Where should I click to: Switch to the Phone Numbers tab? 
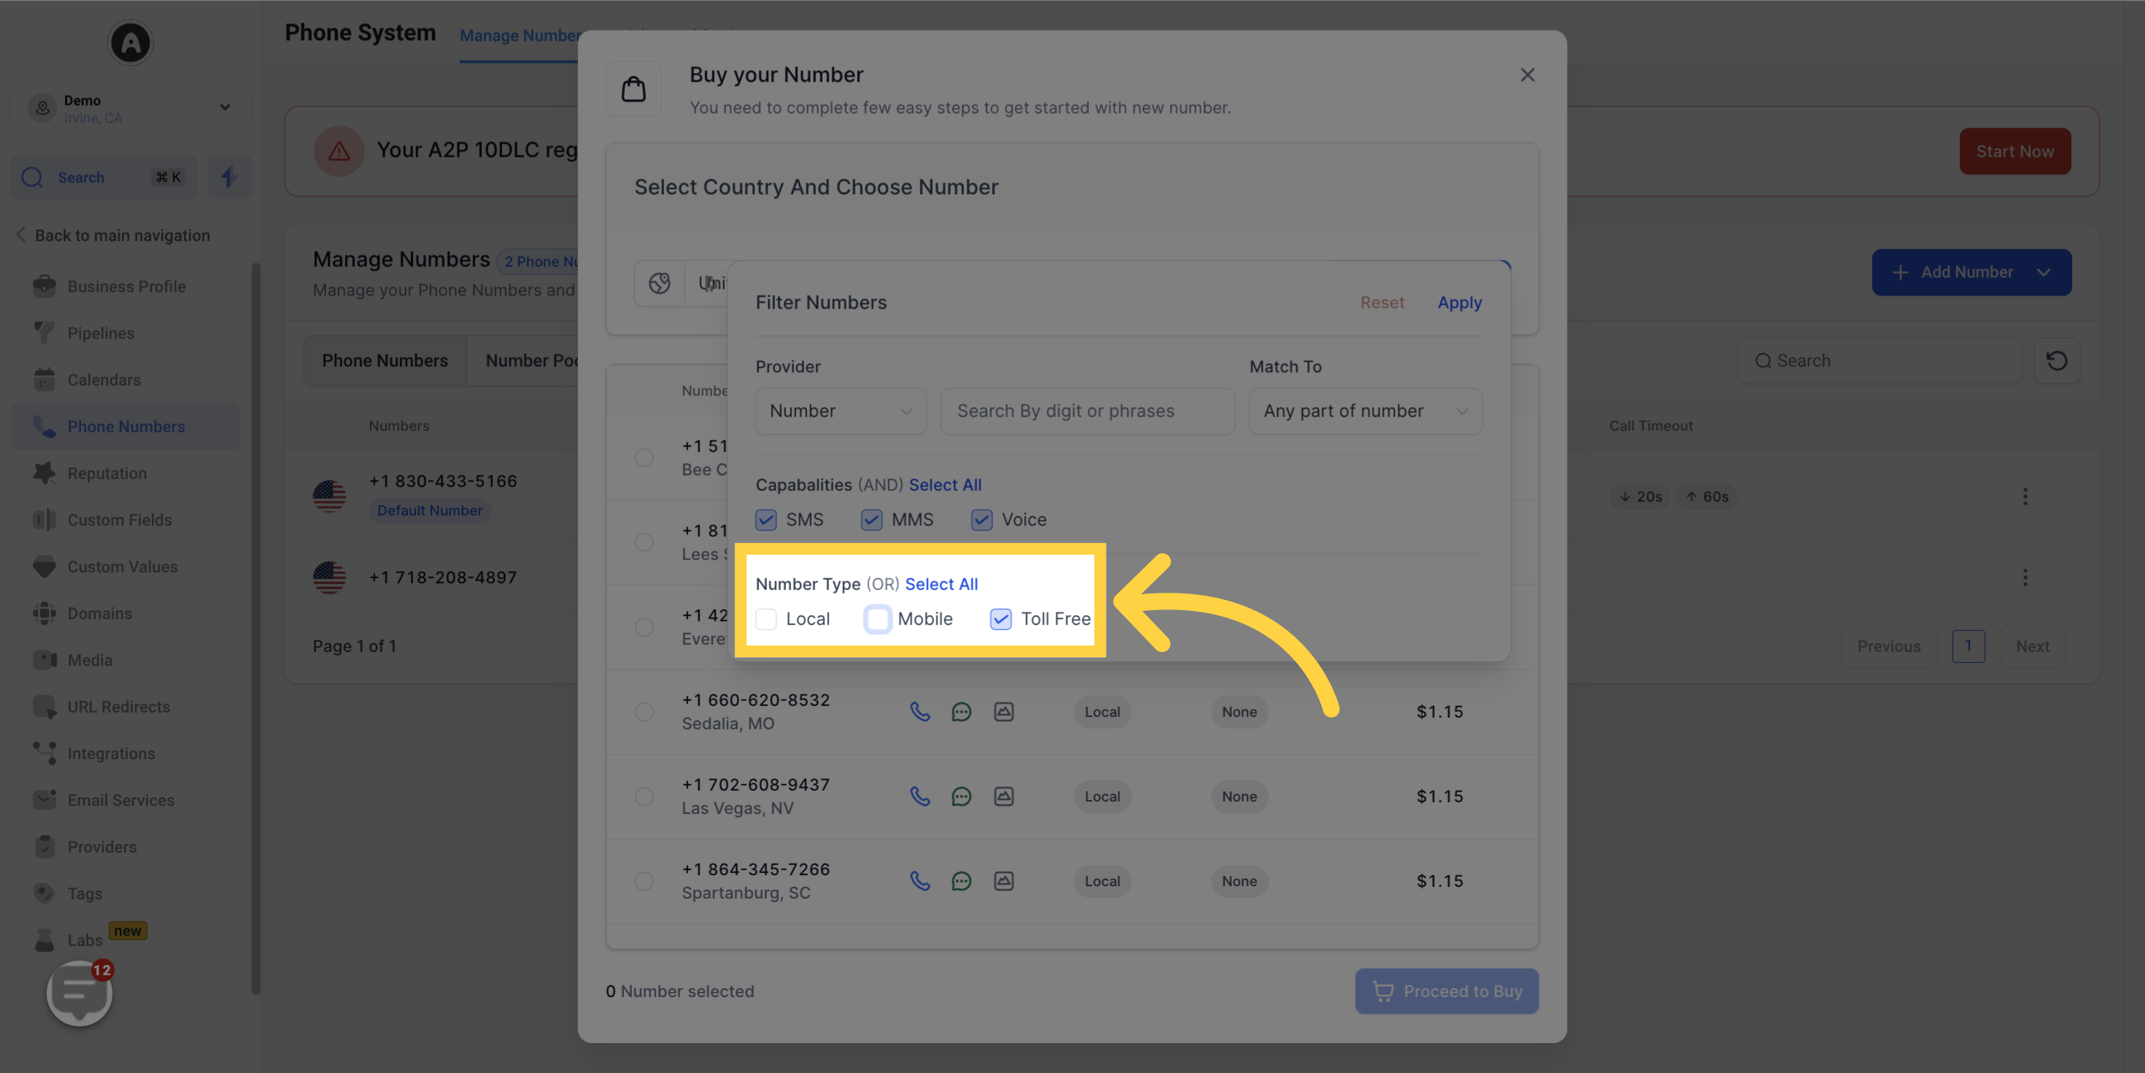tap(385, 361)
